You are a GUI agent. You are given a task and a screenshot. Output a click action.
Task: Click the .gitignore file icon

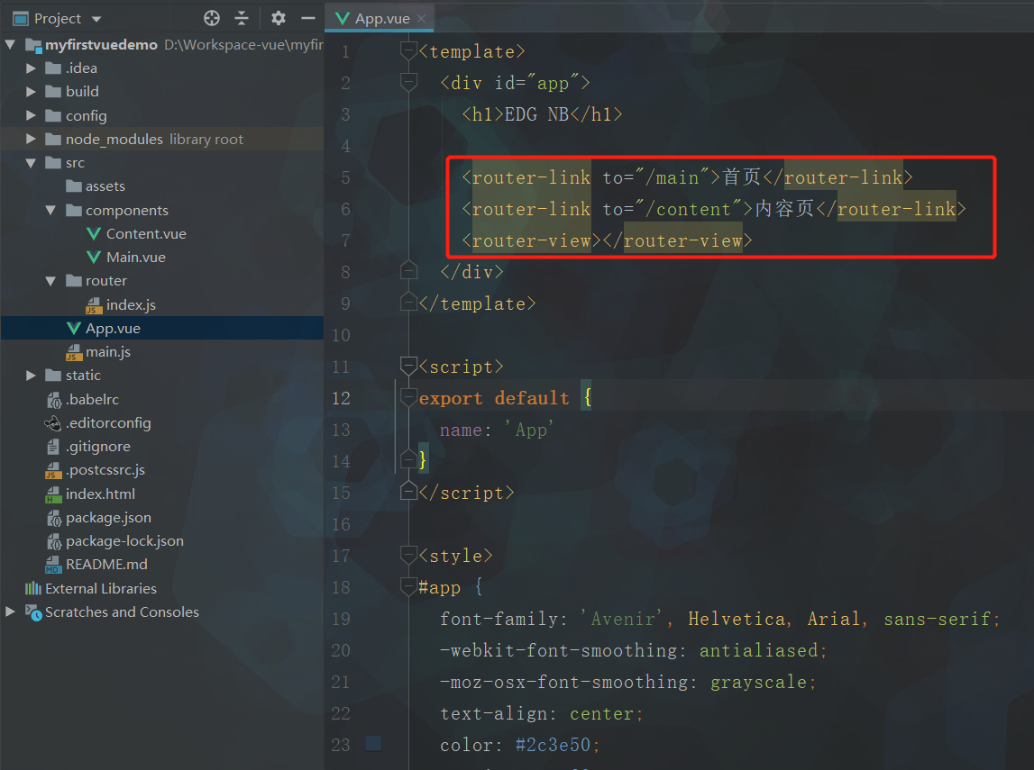pos(53,447)
